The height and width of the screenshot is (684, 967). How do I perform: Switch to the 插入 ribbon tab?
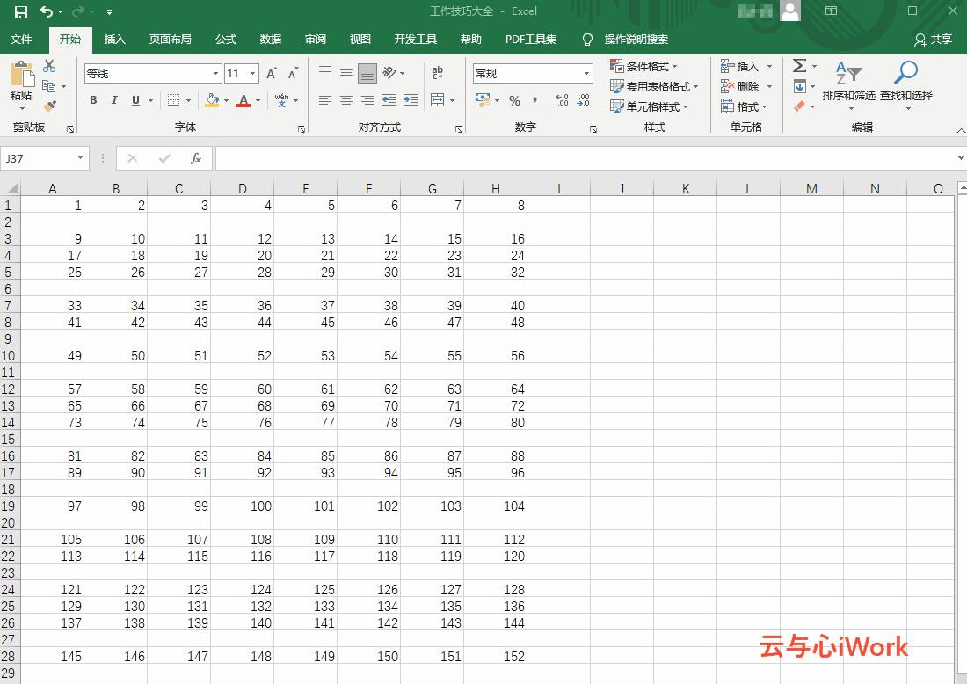click(114, 40)
